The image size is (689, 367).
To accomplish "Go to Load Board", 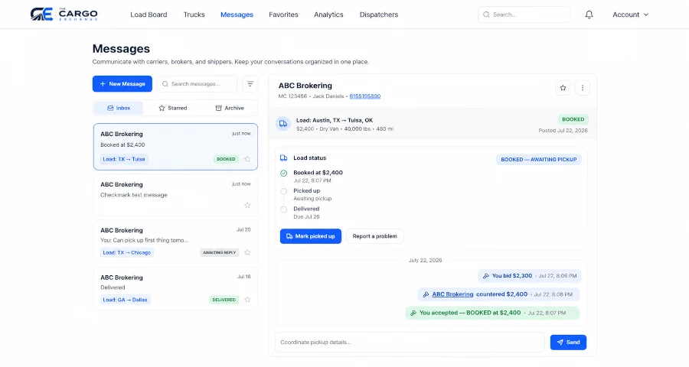I will 149,15.
